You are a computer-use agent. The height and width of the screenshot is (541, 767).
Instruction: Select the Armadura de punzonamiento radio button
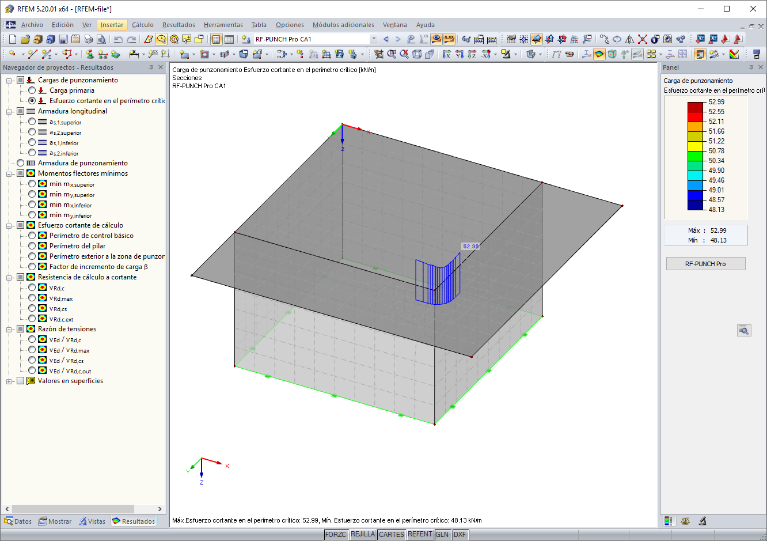pos(20,163)
